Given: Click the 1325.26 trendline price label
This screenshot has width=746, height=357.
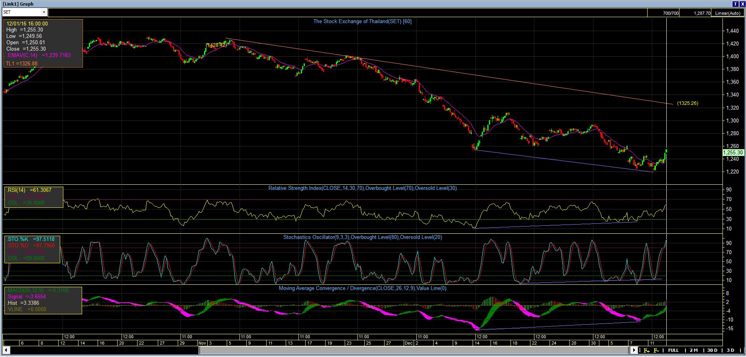Looking at the screenshot, I should [x=687, y=103].
